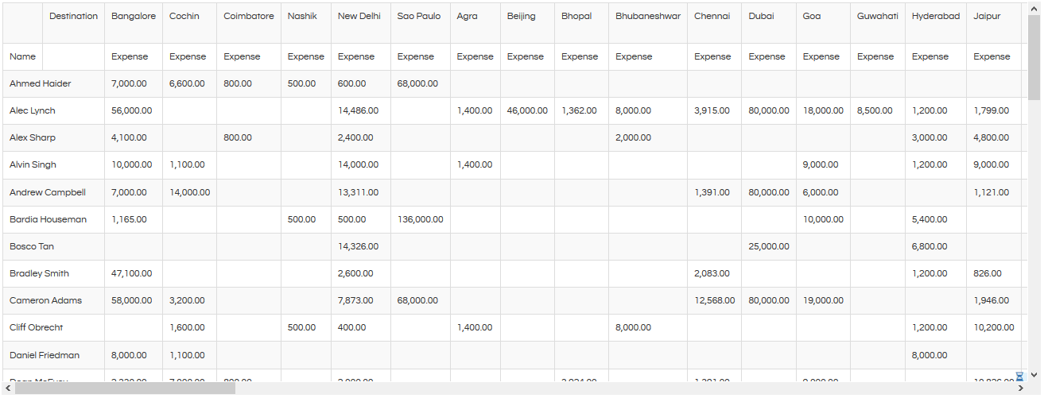Click the 6,600.00 cell for Ahmed Haider
The image size is (1044, 398).
189,83
